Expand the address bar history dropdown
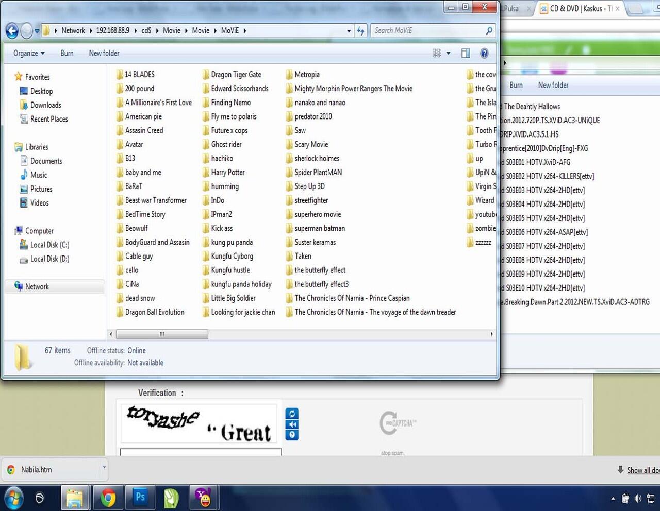Viewport: 660px width, 511px height. click(349, 31)
